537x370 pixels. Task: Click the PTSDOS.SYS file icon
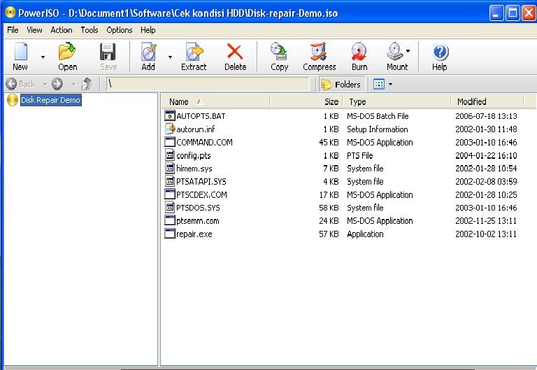[x=170, y=207]
